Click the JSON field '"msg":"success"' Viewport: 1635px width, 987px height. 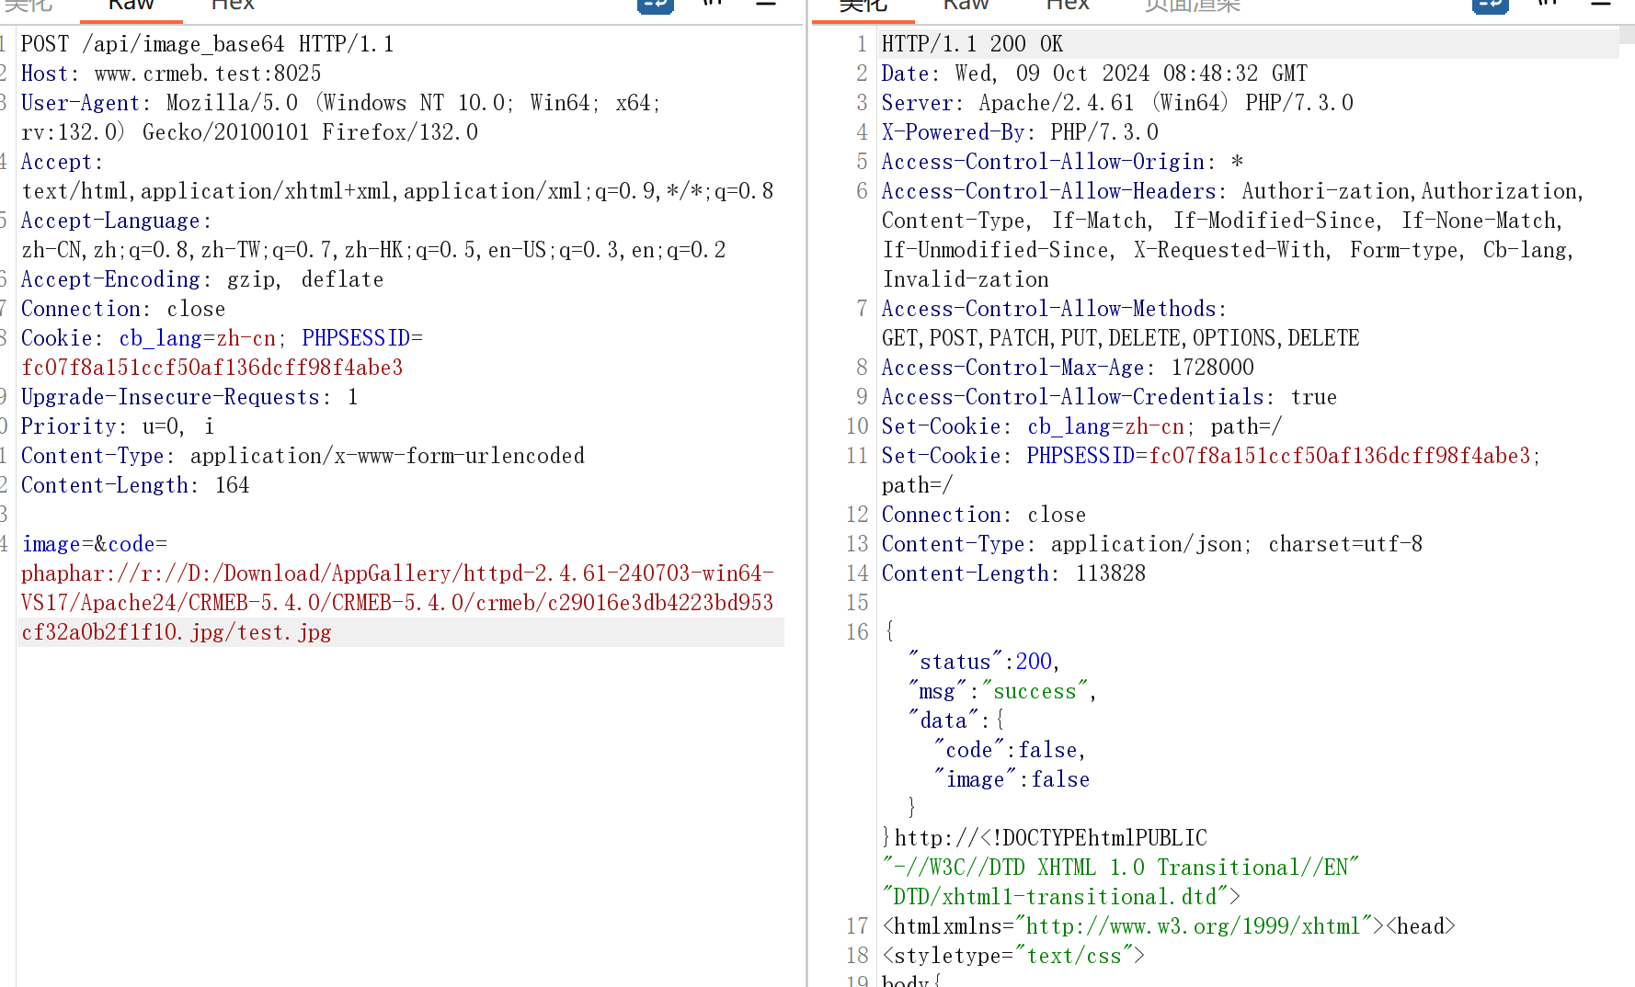point(998,691)
